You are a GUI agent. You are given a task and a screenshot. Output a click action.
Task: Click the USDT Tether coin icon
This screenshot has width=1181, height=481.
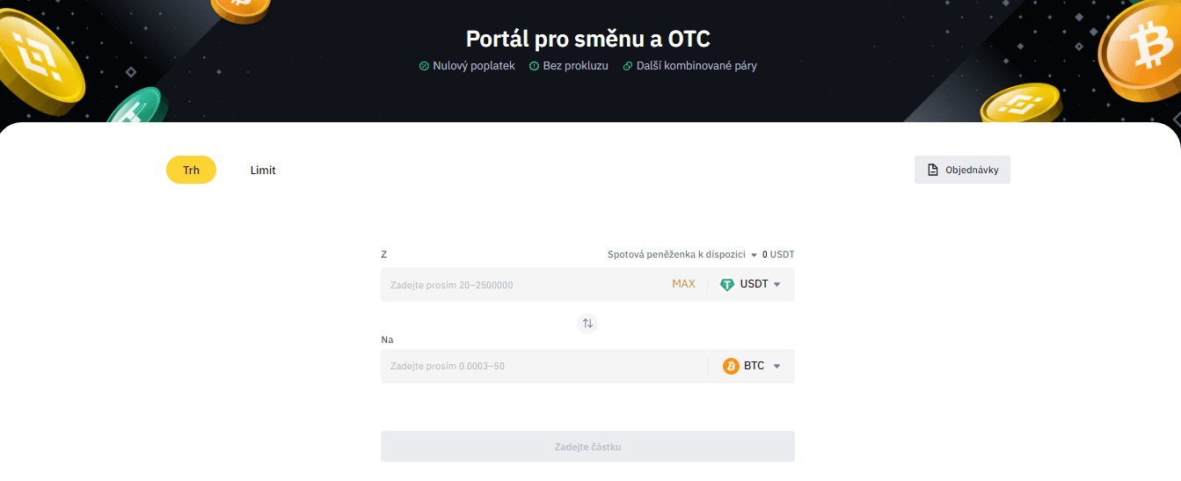pos(726,285)
